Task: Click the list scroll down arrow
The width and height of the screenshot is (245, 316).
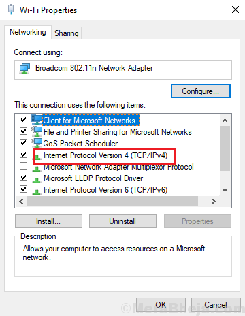Action: [x=225, y=190]
